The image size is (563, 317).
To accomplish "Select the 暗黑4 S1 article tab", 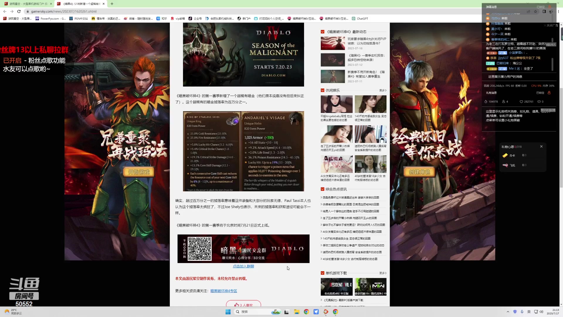I will 81,4.
